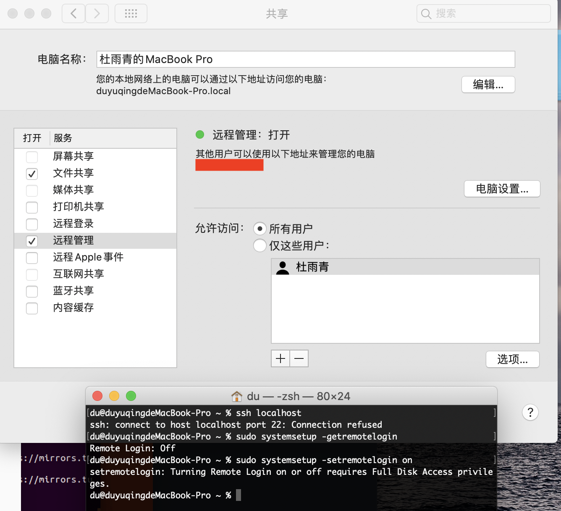Click the 编辑... button
Screen dimensions: 561x511
(x=488, y=84)
